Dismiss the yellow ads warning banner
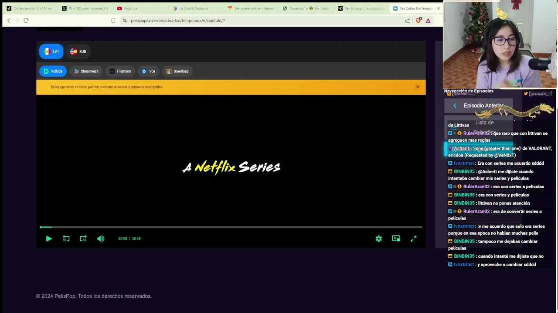 coord(417,87)
